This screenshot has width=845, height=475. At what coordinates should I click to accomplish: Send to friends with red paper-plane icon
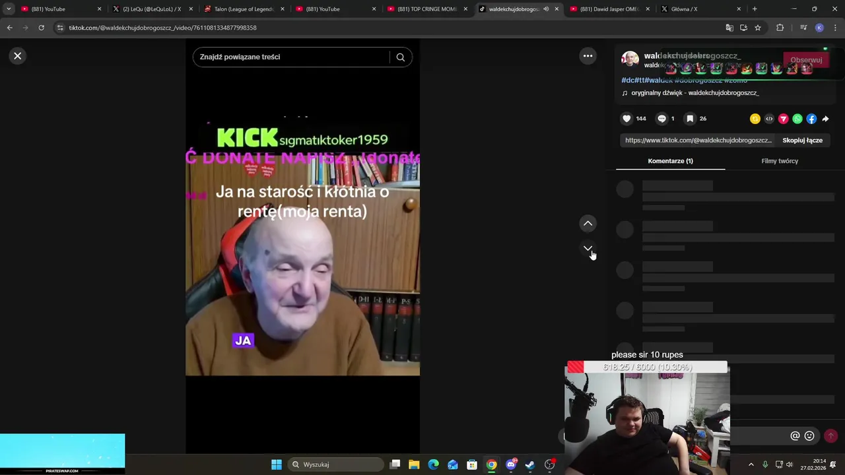tap(783, 119)
